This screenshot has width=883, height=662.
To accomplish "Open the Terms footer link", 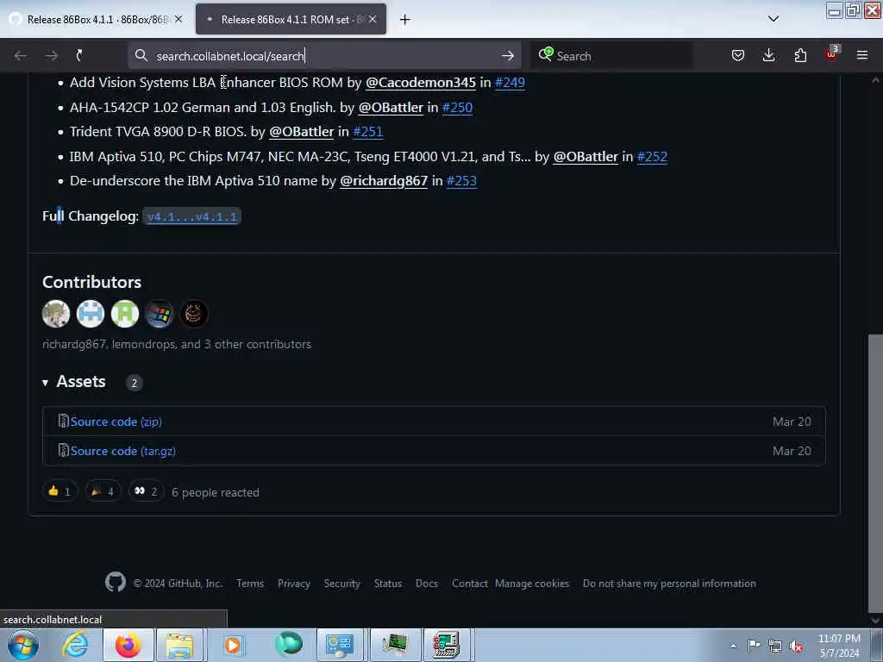I will (250, 584).
